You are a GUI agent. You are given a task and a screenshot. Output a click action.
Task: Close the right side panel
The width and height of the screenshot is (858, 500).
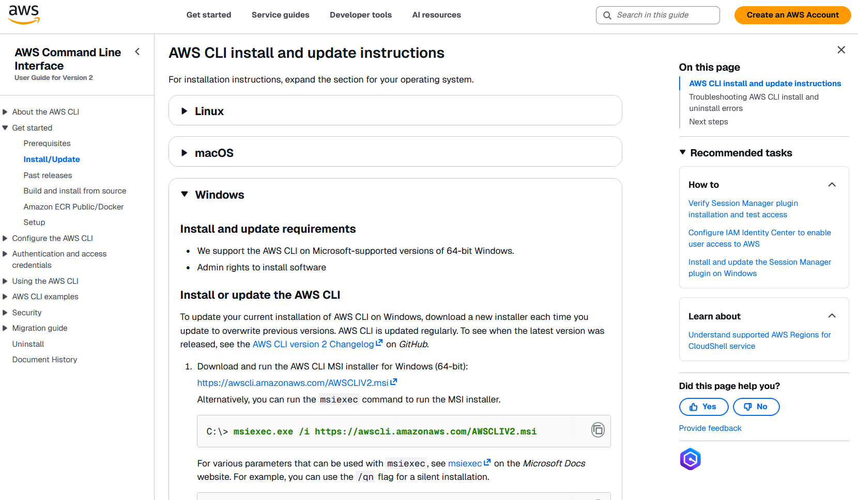(x=841, y=50)
